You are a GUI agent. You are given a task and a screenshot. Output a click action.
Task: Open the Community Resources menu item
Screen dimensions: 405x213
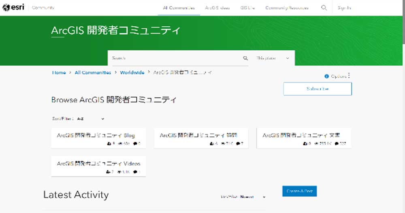click(287, 8)
